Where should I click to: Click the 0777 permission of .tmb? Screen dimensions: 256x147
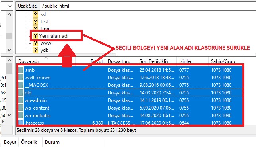point(184,70)
